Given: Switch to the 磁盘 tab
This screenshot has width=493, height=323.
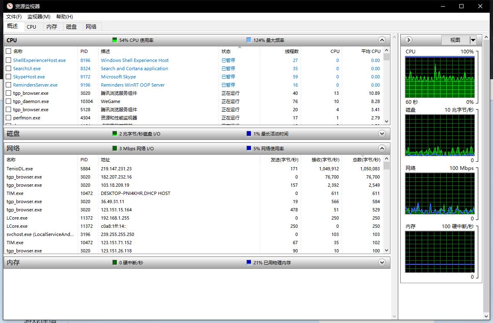Looking at the screenshot, I should [x=71, y=27].
